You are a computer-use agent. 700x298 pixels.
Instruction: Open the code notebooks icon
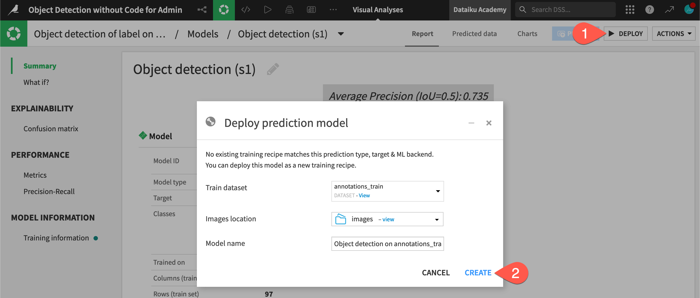click(246, 10)
